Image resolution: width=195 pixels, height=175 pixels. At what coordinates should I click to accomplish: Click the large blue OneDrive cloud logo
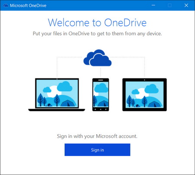click(x=97, y=58)
